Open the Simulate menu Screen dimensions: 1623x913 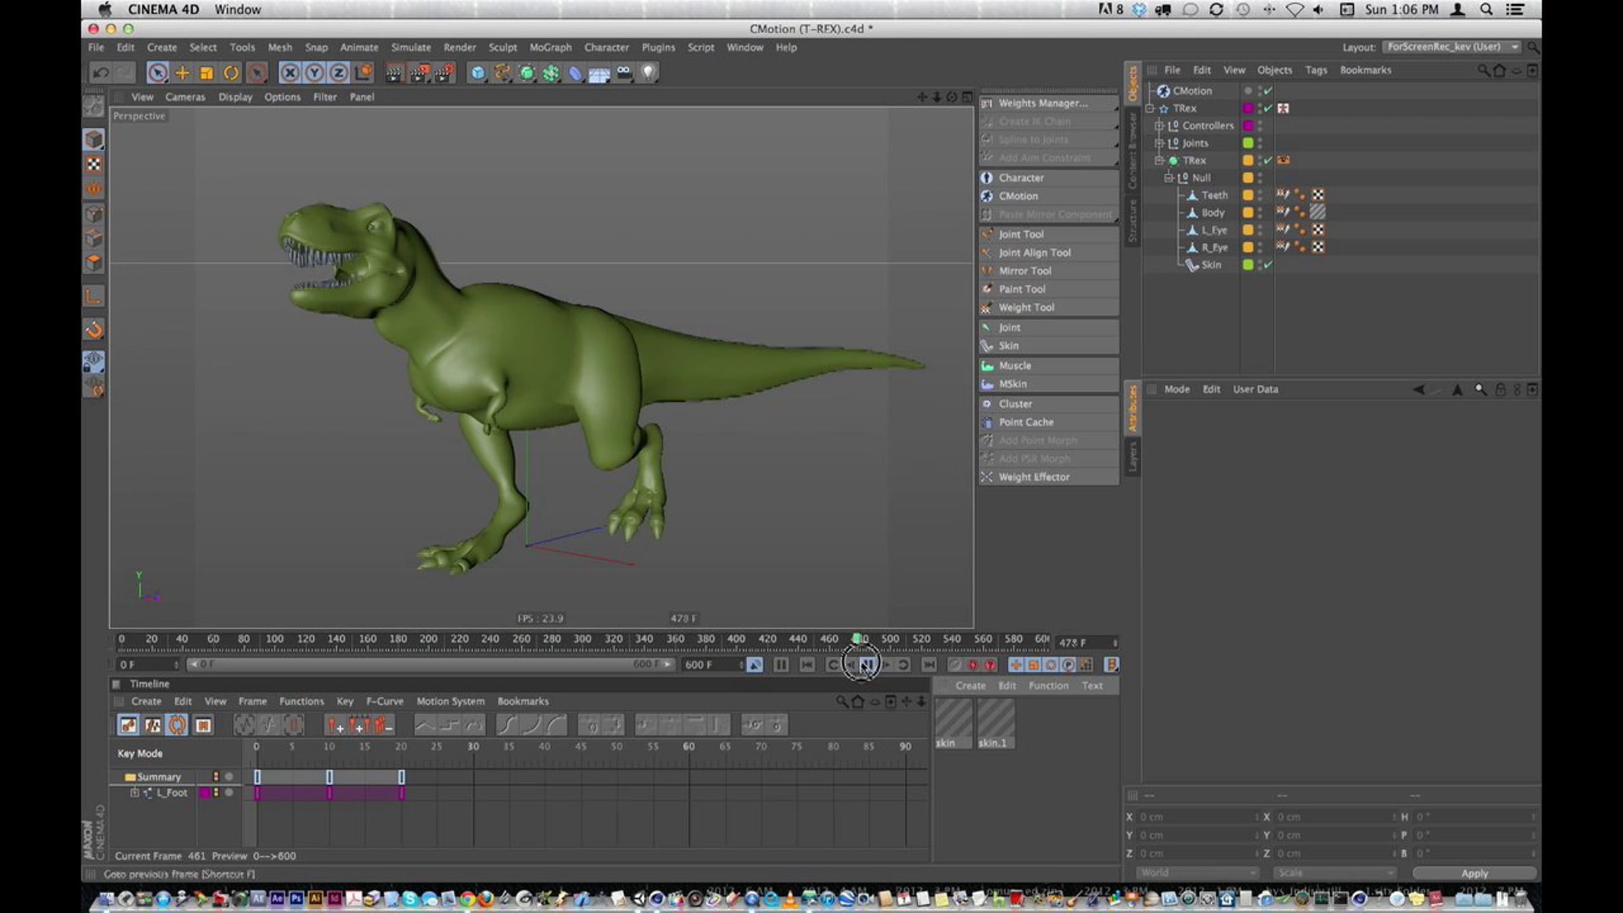(x=411, y=47)
